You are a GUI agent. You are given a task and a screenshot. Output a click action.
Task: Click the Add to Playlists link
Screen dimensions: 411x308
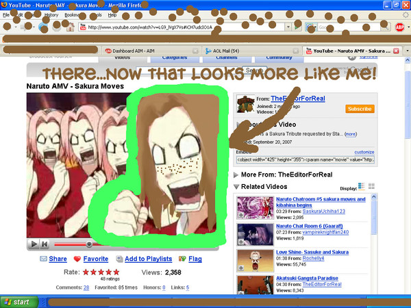coord(149,259)
